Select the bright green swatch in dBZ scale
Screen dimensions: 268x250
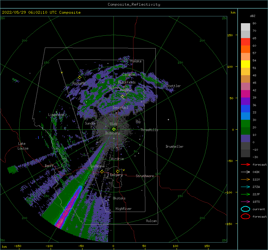tap(245, 124)
